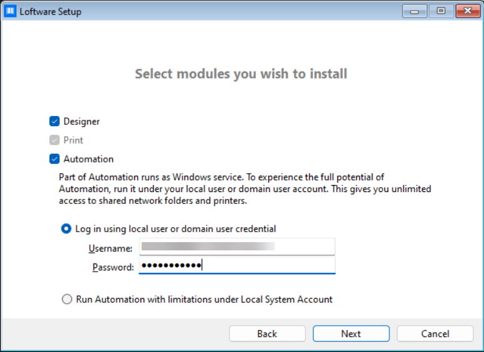Click the Password label
The width and height of the screenshot is (484, 352).
click(113, 267)
